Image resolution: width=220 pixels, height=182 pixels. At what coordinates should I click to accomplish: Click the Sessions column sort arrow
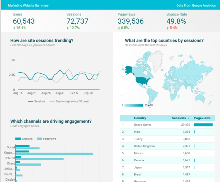pyautogui.click(x=189, y=118)
